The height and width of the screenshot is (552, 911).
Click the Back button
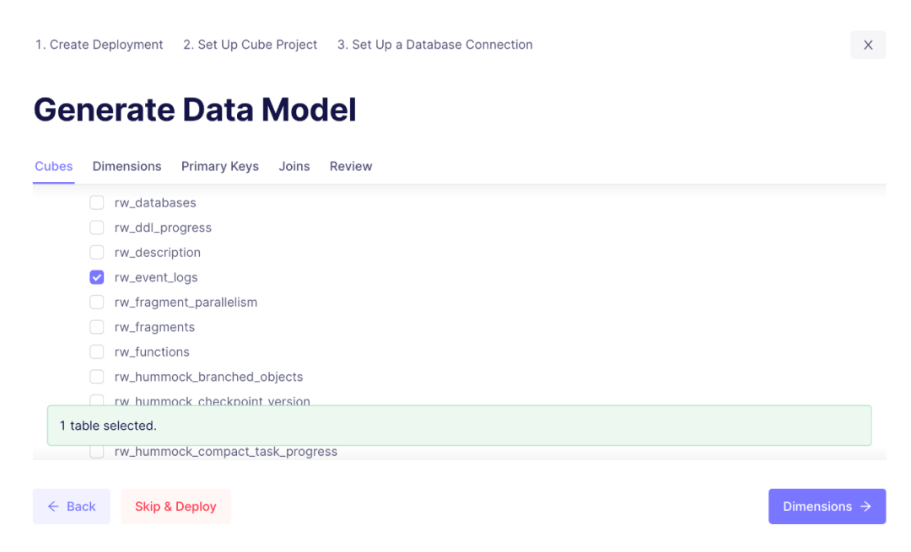[x=72, y=506]
